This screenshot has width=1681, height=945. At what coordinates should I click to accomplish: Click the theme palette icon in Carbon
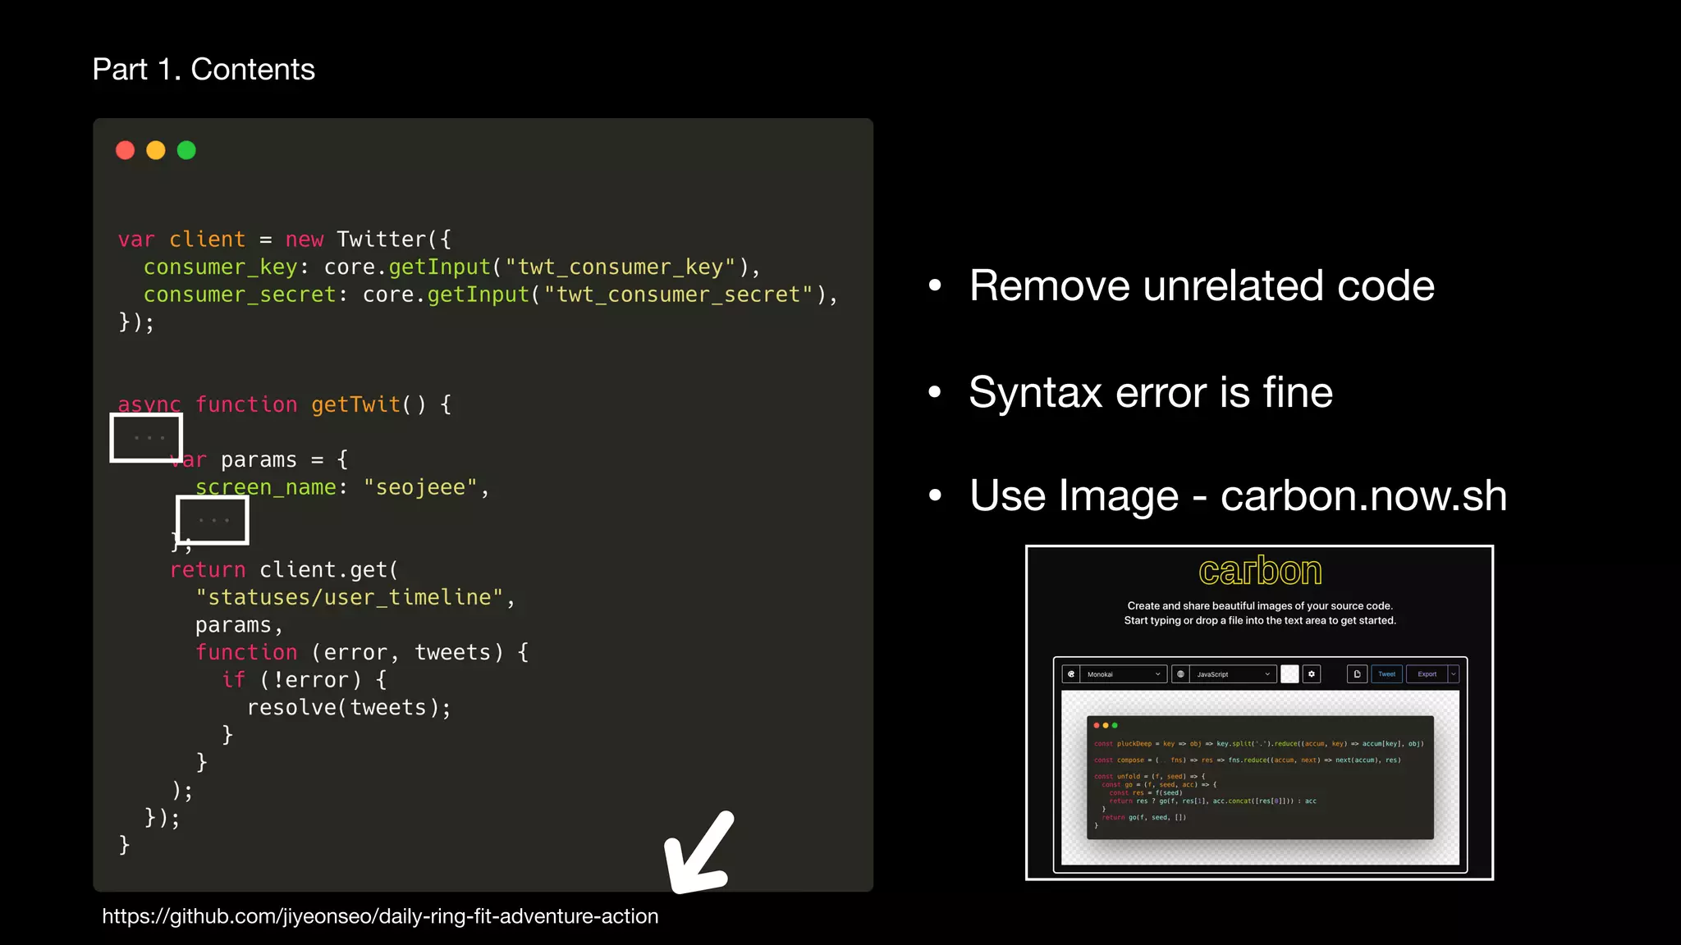1071,674
